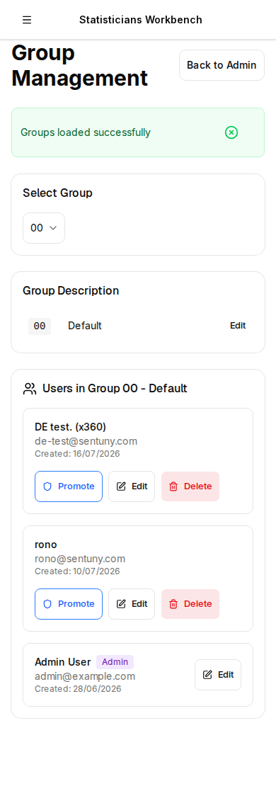Click the 'Created: 28/06/2026' text
Viewport: 276px width, 786px height.
(78, 689)
